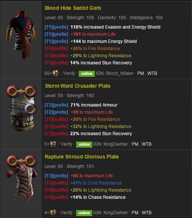
Task: Click PM on Crusader Plate listing
Action: [x=135, y=144]
